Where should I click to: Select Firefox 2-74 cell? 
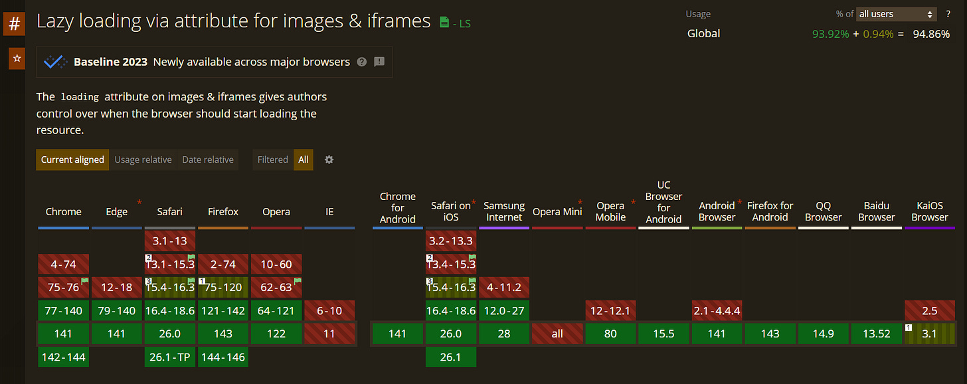(x=223, y=264)
